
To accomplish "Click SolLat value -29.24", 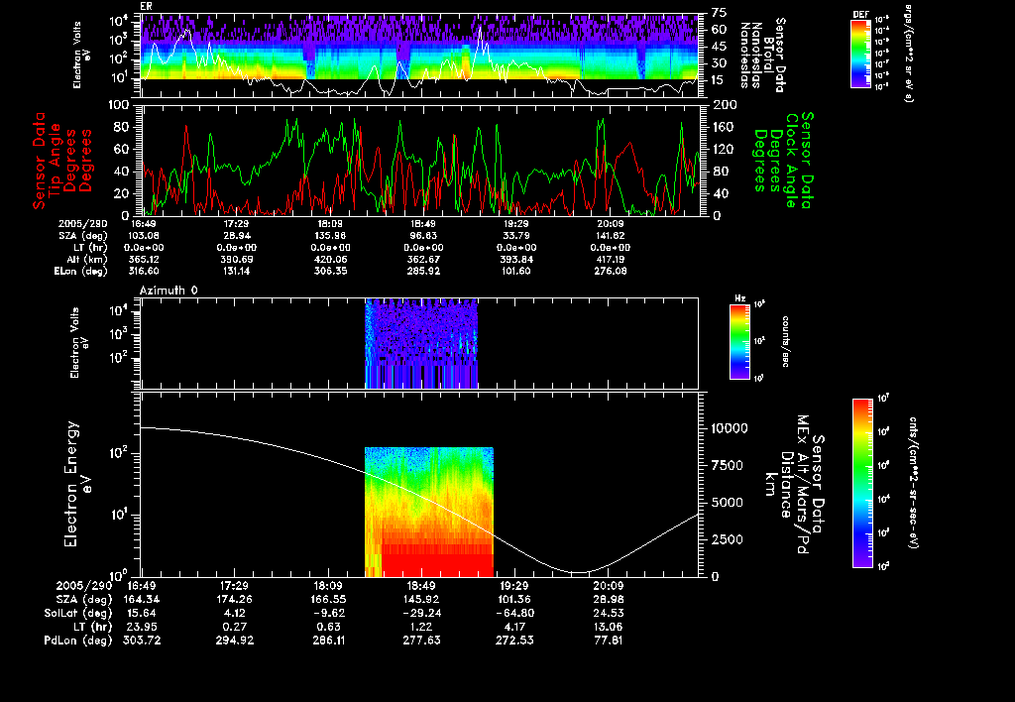I will coord(421,614).
